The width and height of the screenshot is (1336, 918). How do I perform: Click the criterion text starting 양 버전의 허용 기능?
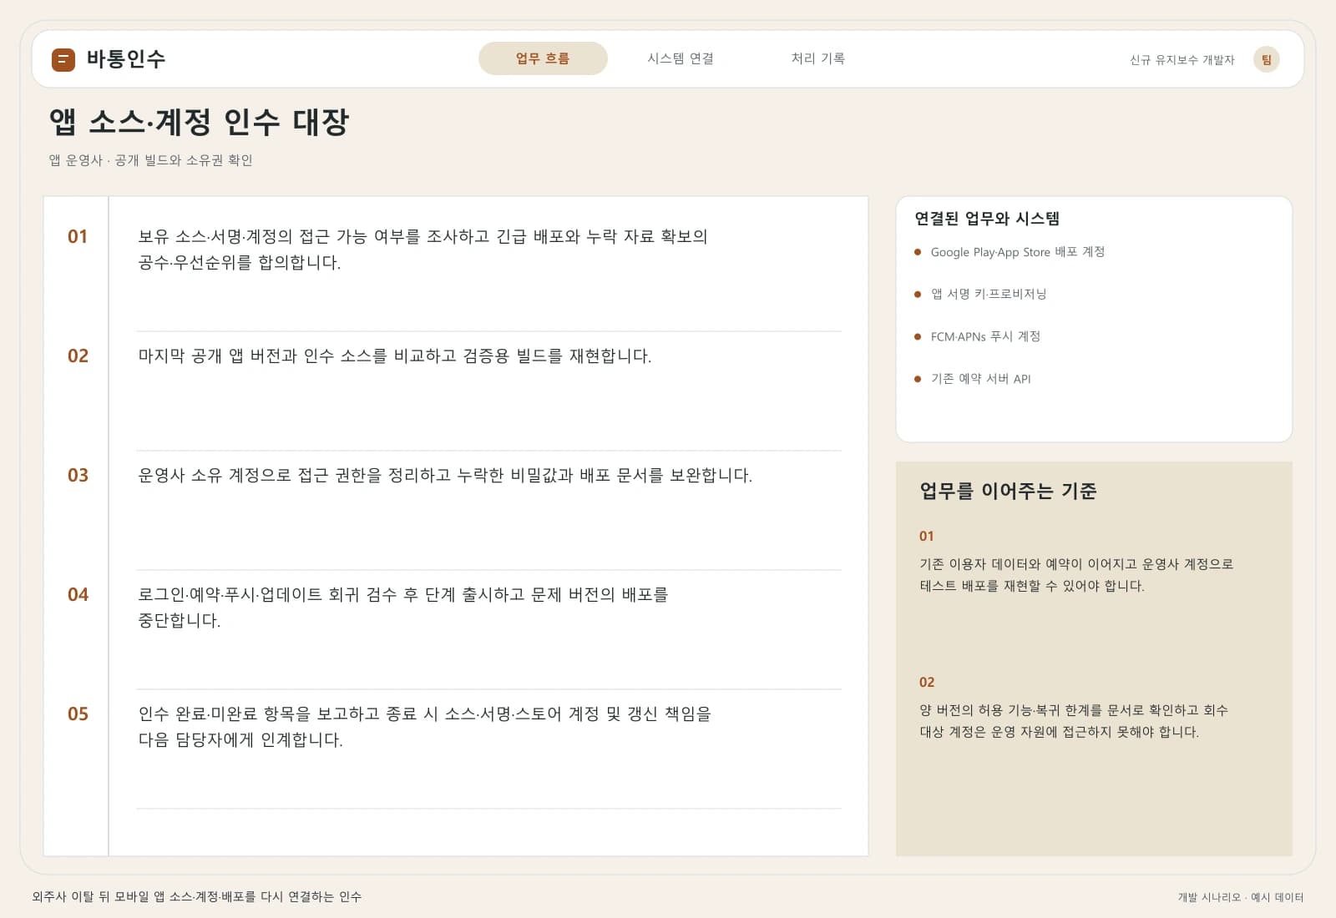[1074, 721]
